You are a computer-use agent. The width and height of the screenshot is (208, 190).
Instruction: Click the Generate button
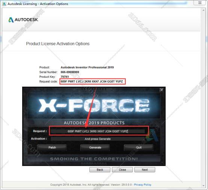95,148
